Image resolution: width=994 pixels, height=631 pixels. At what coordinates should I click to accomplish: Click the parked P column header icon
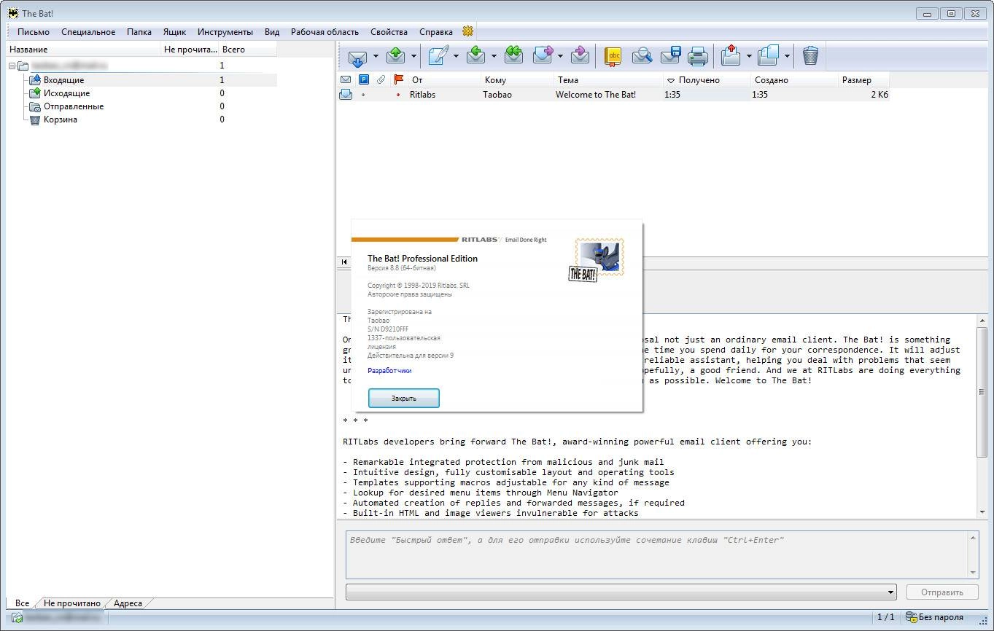[x=363, y=79]
